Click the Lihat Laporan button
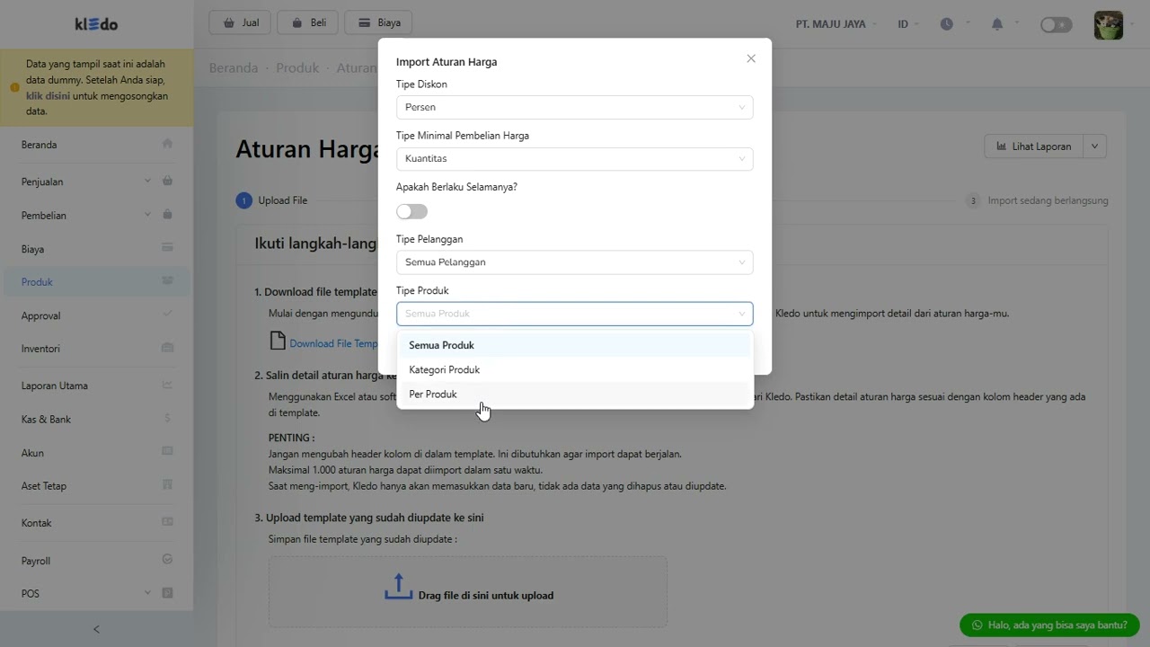This screenshot has height=647, width=1150. [x=1034, y=146]
